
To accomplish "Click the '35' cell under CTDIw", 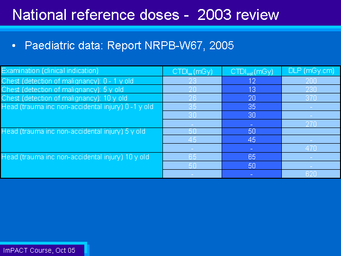I will [192, 107].
